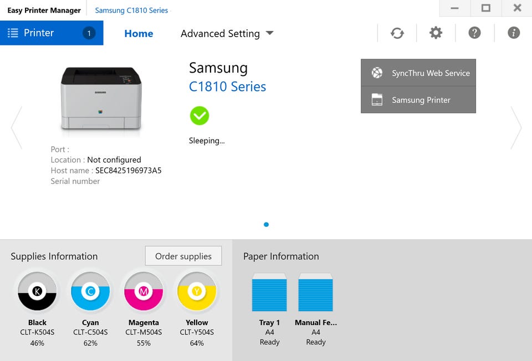Switch to the Home tab
Viewport: 532px width, 361px height.
139,34
